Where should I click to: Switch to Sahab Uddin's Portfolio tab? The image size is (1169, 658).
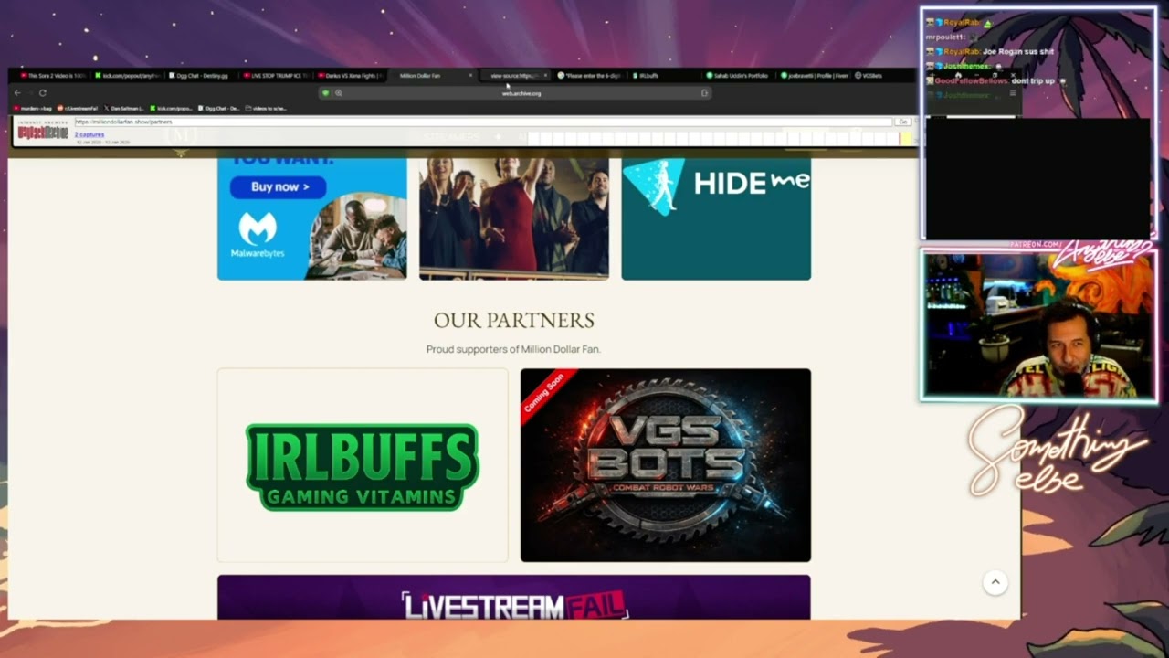point(737,76)
